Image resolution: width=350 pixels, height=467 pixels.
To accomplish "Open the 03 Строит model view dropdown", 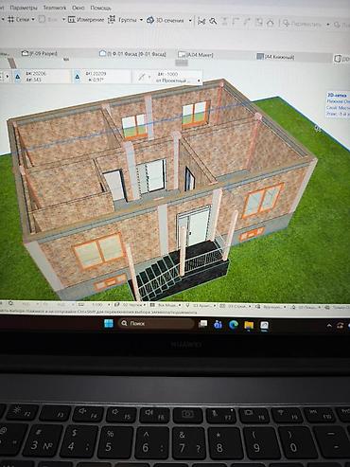I will click(x=236, y=306).
